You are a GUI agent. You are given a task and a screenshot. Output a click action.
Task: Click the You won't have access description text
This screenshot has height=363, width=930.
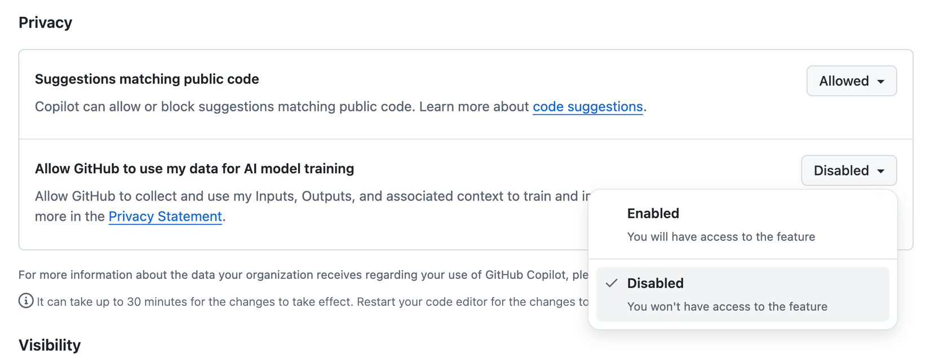click(x=727, y=307)
